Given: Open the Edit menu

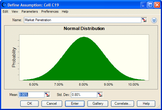Looking at the screenshot, I should pos(5,11).
